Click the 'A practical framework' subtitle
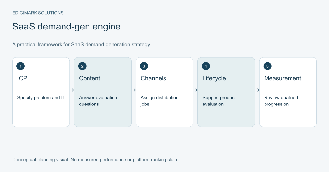329x172 pixels. pos(81,45)
